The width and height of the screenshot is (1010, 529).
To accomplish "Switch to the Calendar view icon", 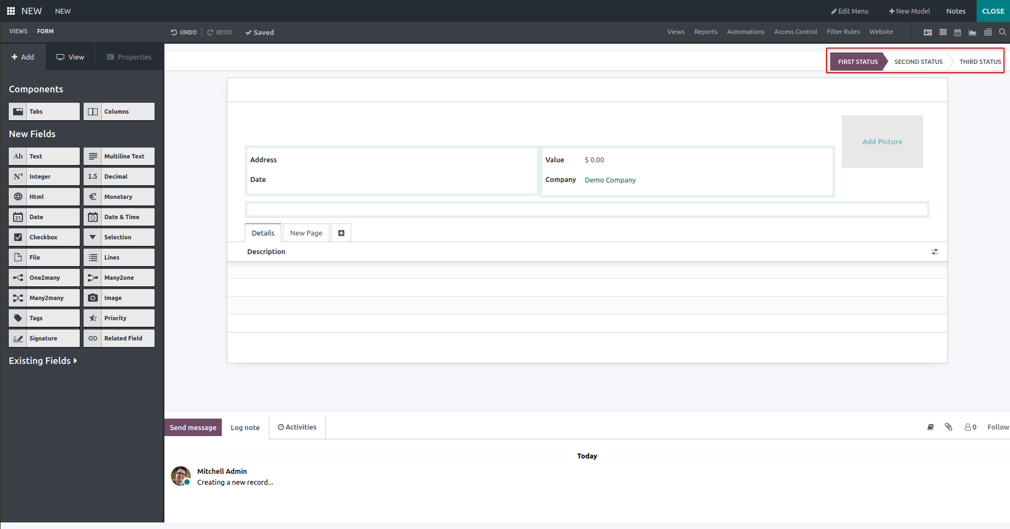I will click(958, 32).
